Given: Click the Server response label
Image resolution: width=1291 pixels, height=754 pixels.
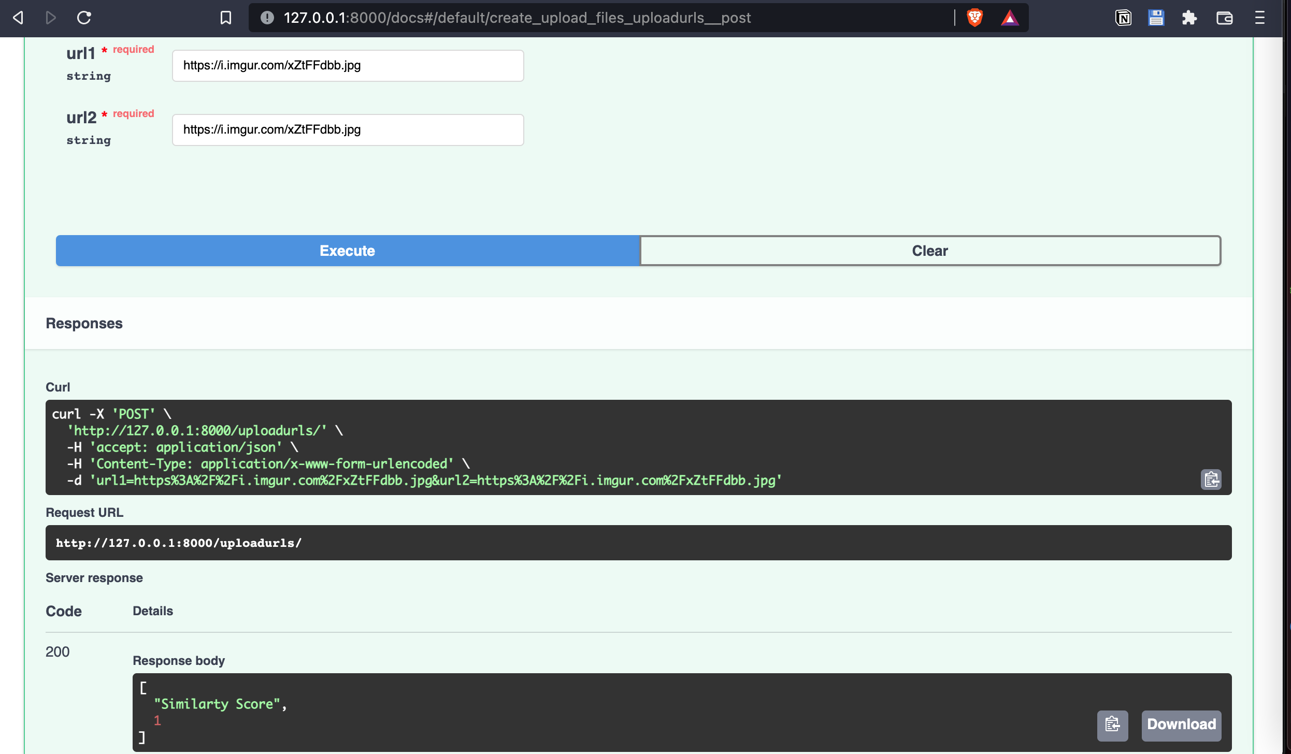Looking at the screenshot, I should click(x=94, y=578).
